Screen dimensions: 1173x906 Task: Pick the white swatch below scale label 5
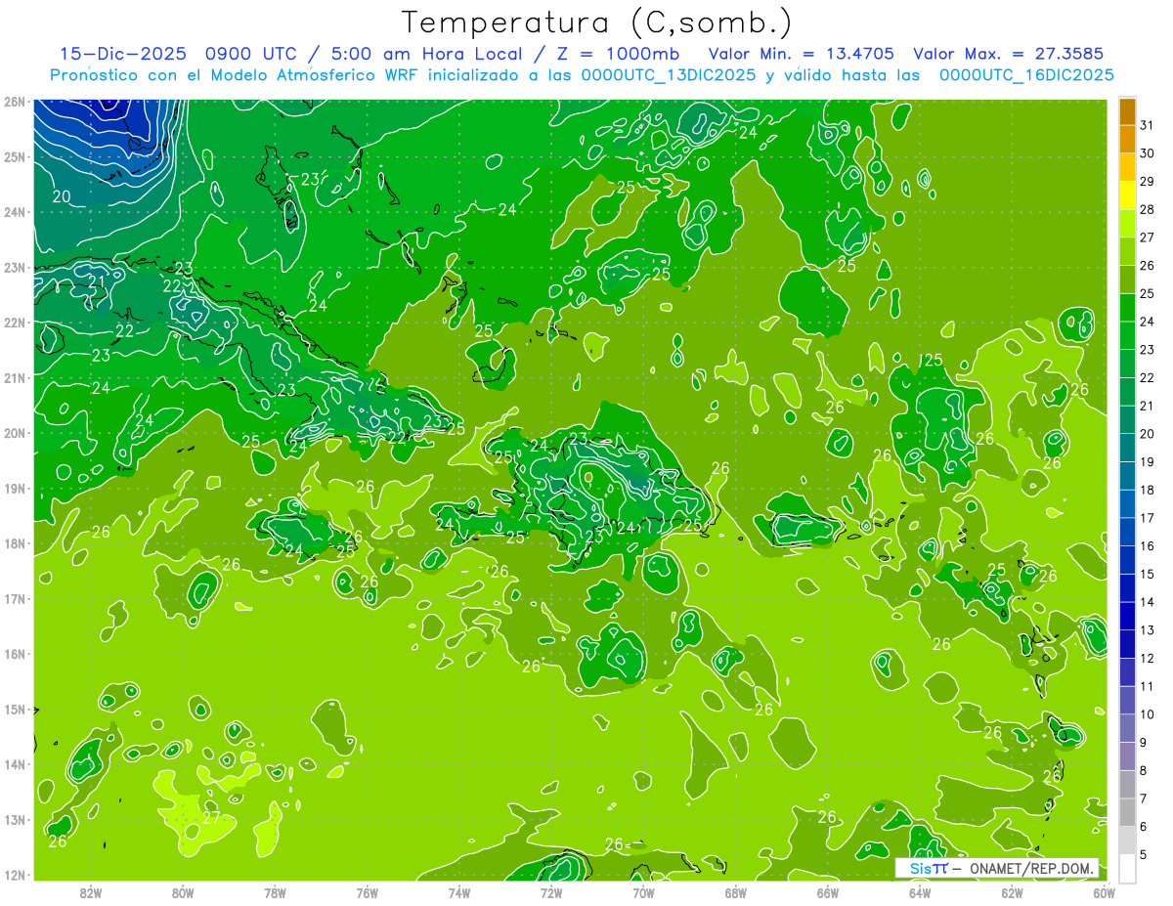(x=1127, y=868)
